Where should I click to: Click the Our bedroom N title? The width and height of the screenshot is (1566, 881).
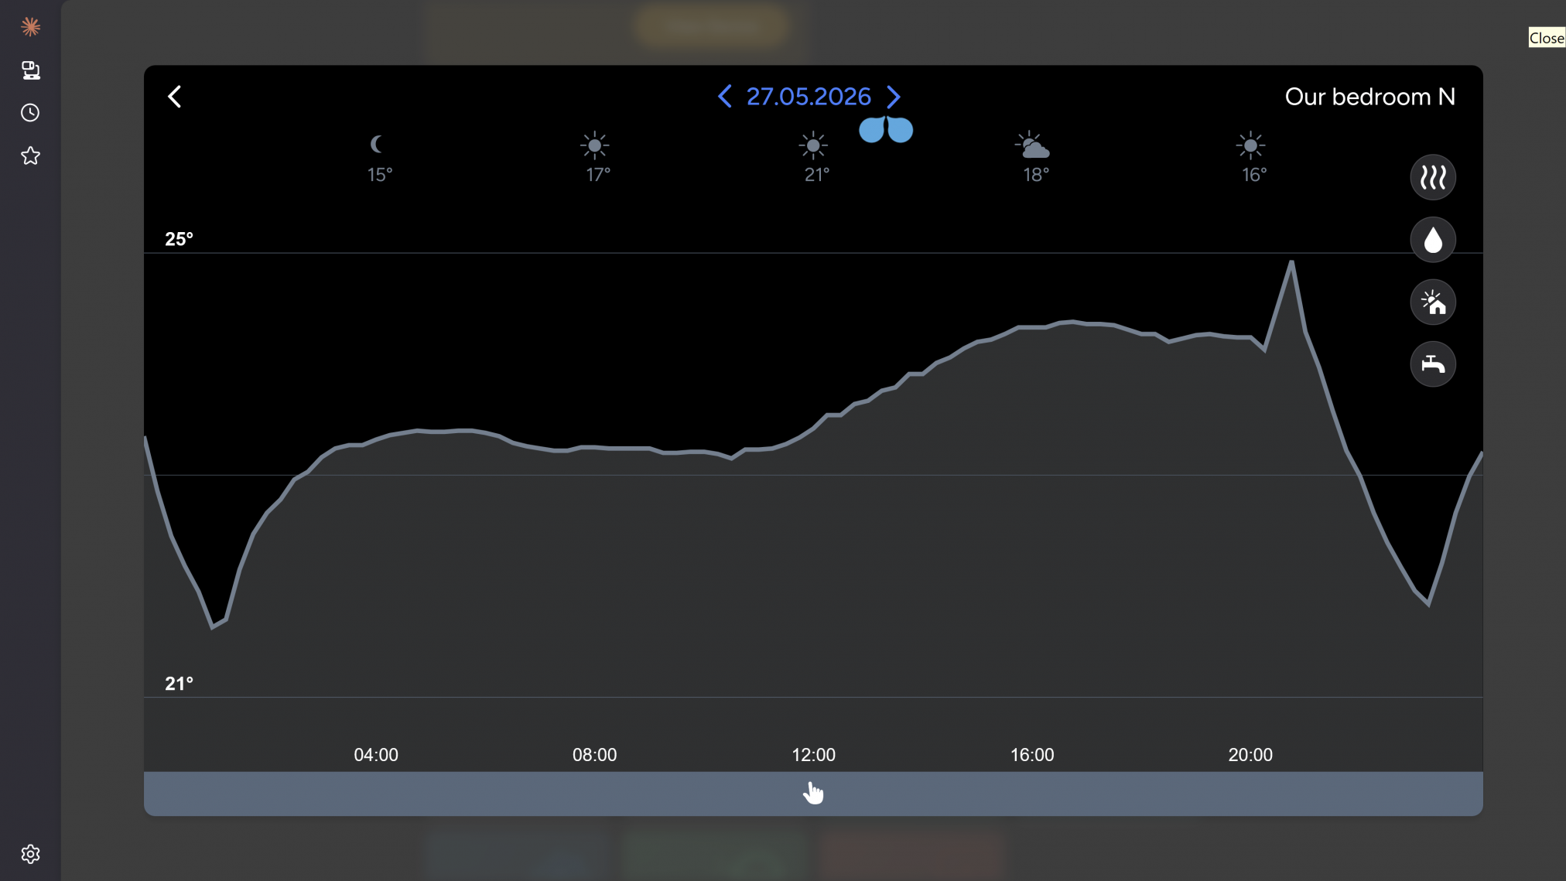[1370, 97]
